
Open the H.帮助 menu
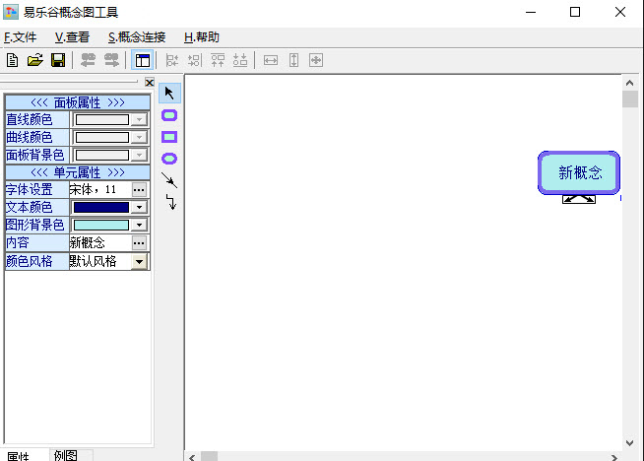[201, 37]
